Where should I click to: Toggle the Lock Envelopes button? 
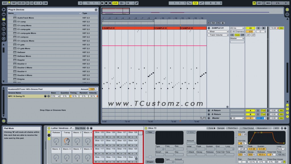click(223, 23)
